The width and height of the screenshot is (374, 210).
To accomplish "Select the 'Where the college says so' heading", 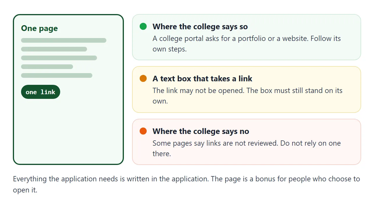I will [x=200, y=27].
